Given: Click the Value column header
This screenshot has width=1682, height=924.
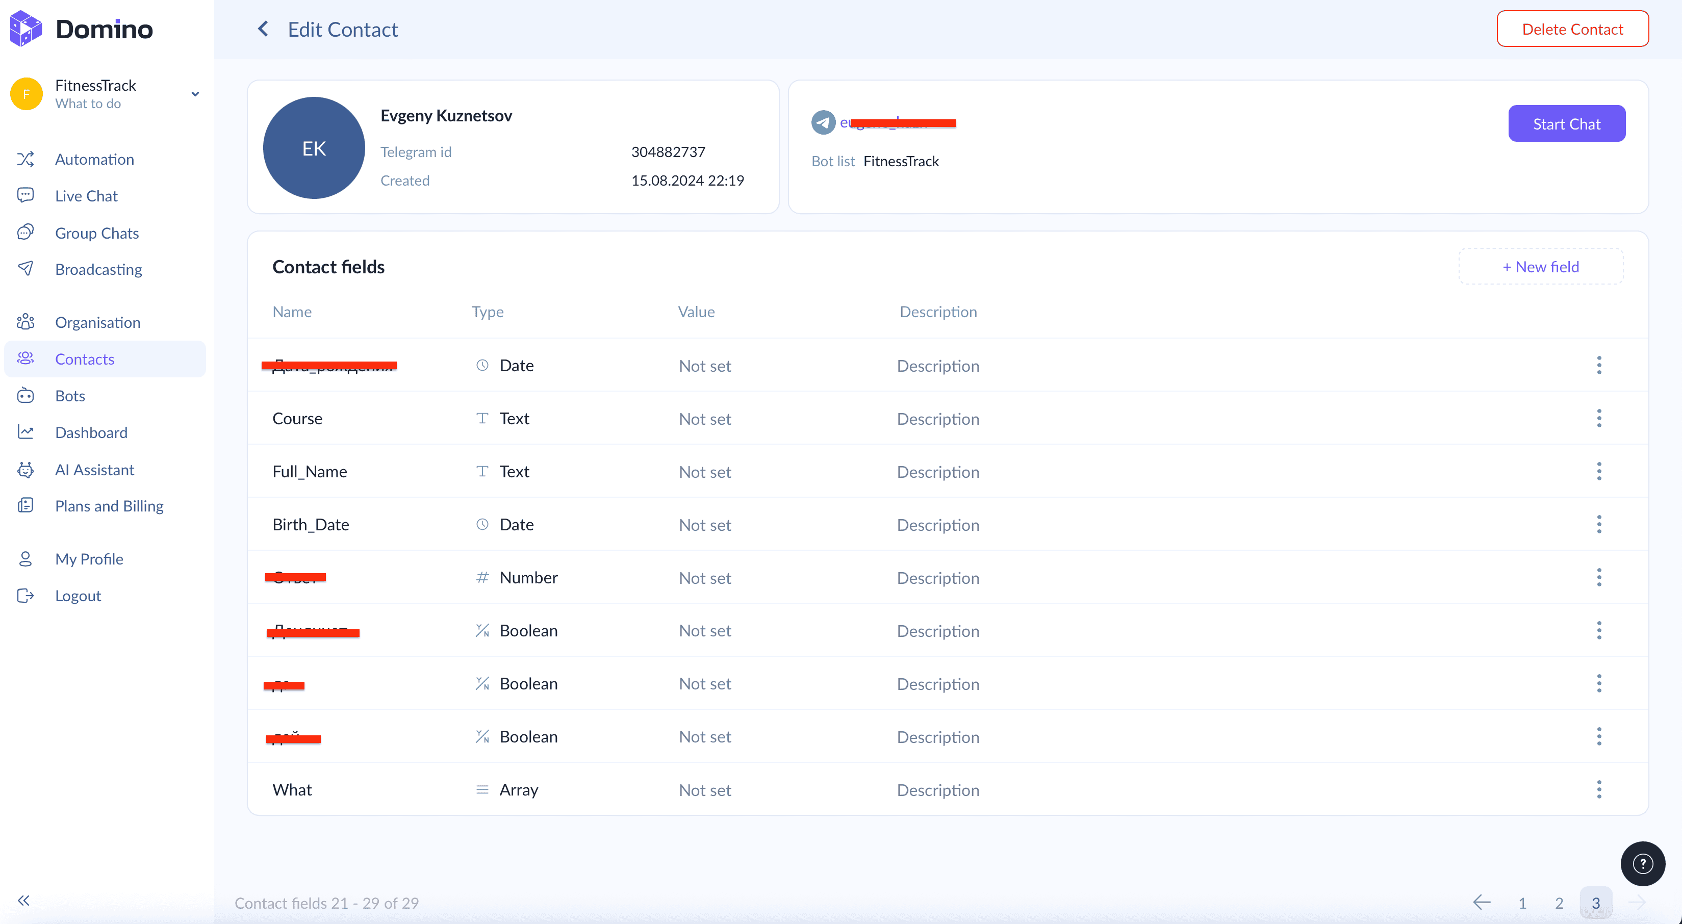Looking at the screenshot, I should coord(696,312).
